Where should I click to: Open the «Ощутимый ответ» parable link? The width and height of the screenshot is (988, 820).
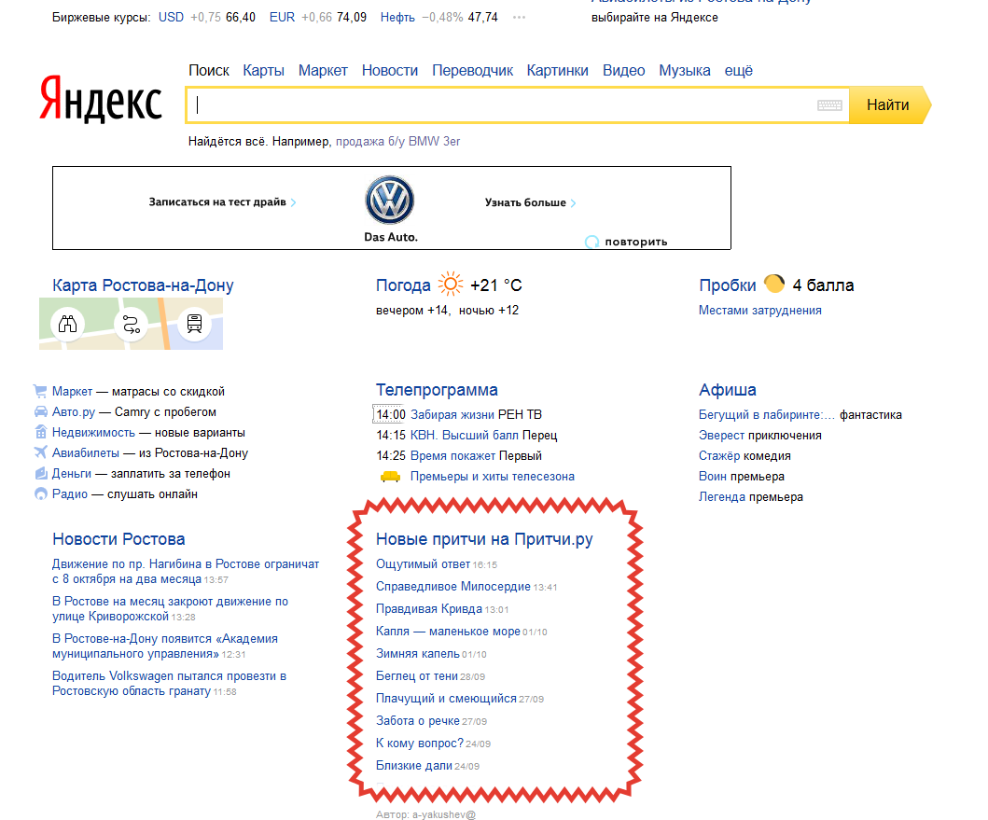[x=423, y=564]
